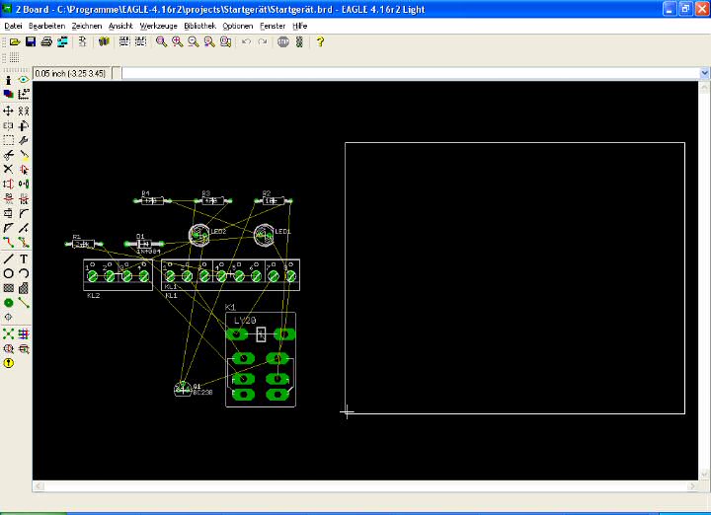711x515 pixels.
Task: Select the Paste brush tool
Action: (24, 155)
